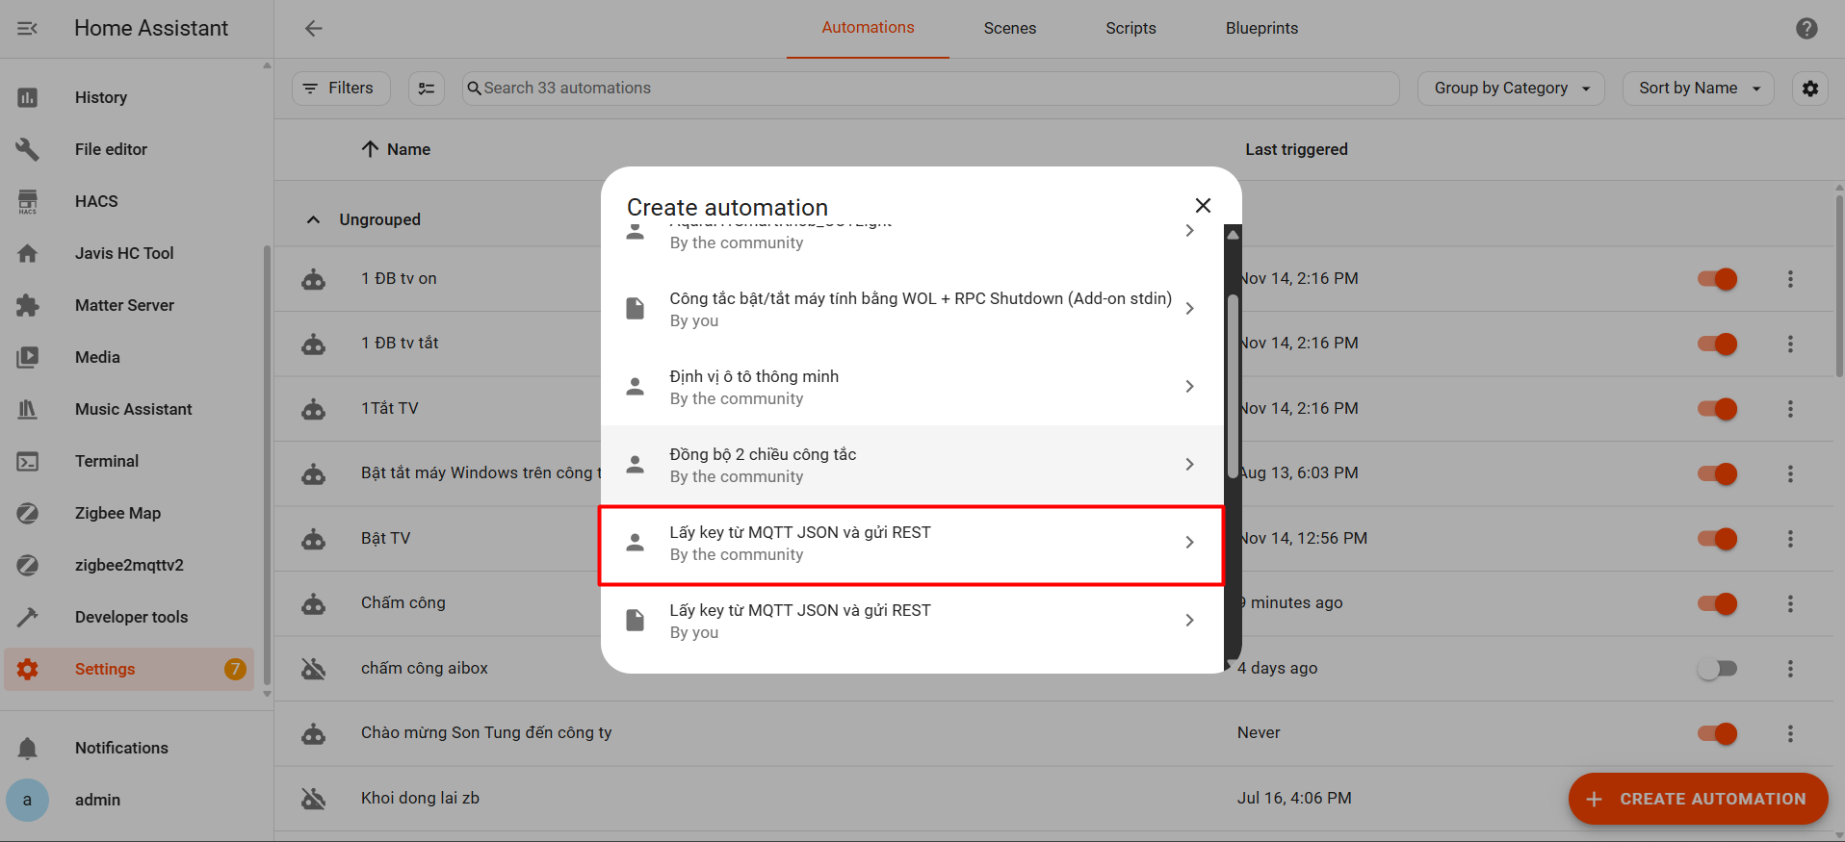The width and height of the screenshot is (1845, 842).
Task: Click the Search 33 automations field
Action: click(x=929, y=89)
